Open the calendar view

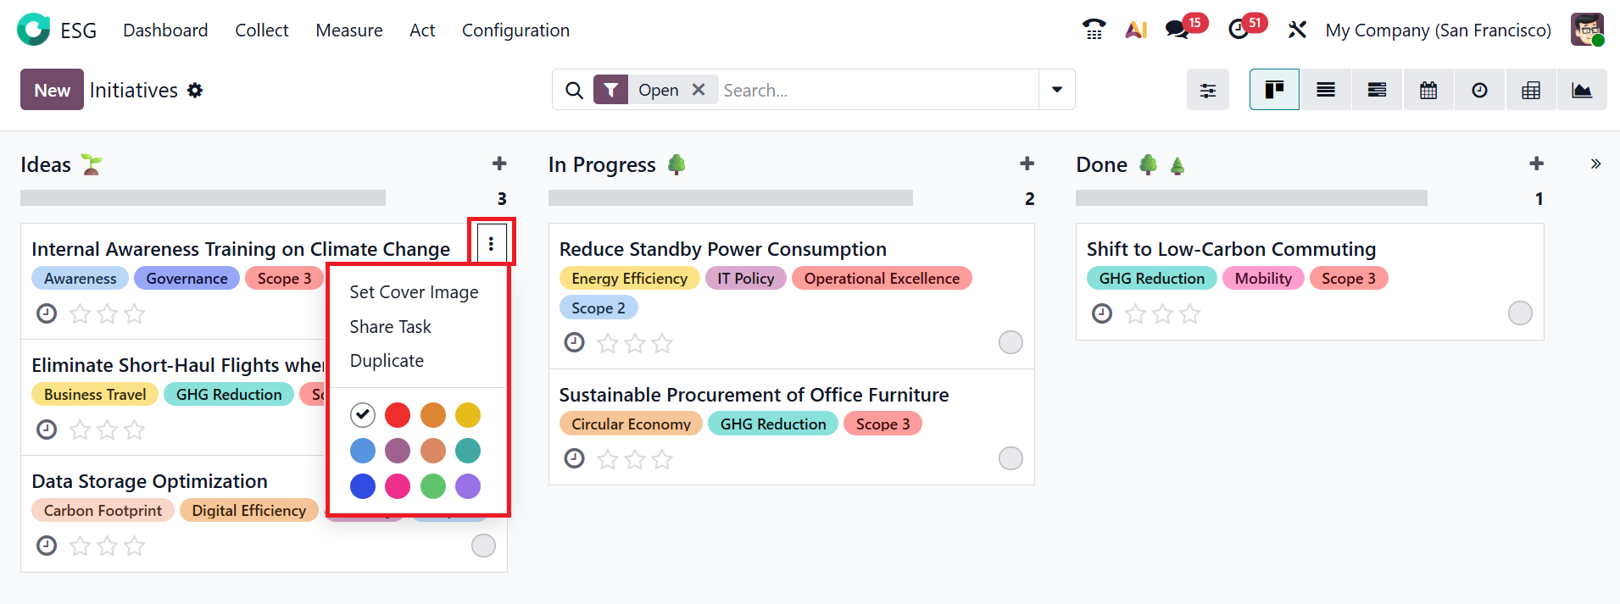pyautogui.click(x=1428, y=90)
